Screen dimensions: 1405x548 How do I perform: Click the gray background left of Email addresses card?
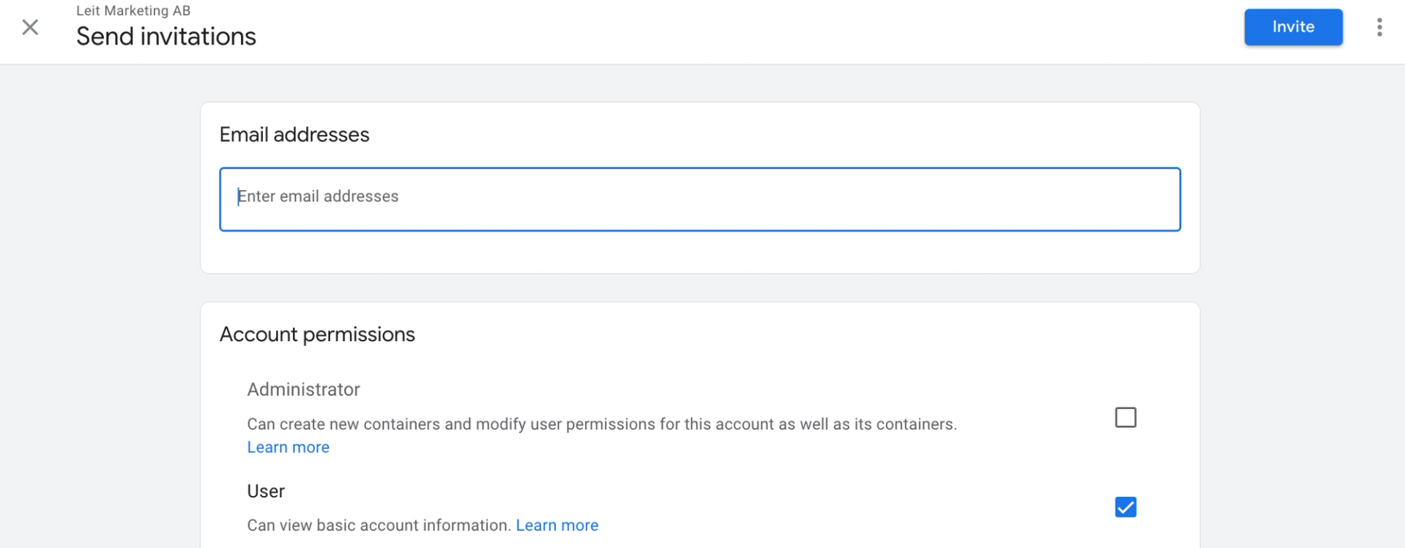coord(99,190)
